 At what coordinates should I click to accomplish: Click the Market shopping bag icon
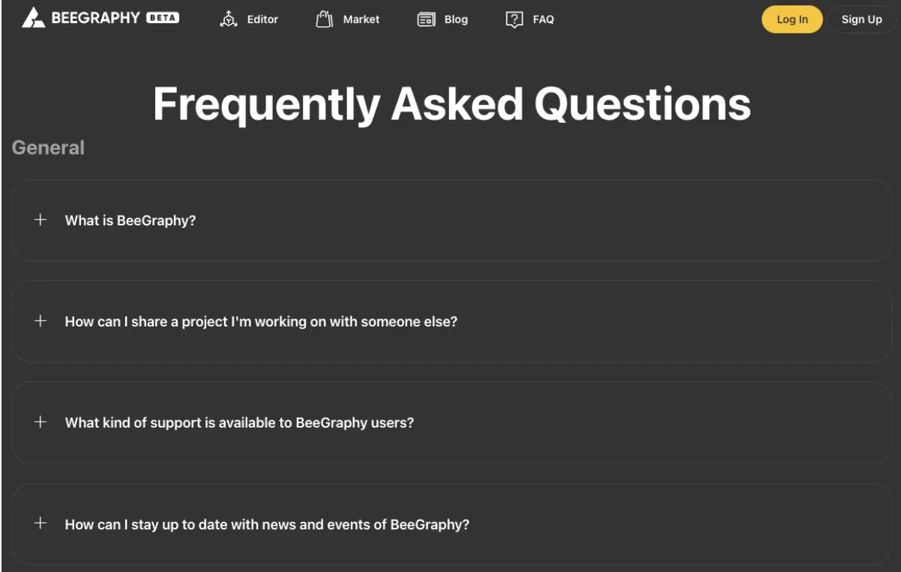tap(322, 19)
